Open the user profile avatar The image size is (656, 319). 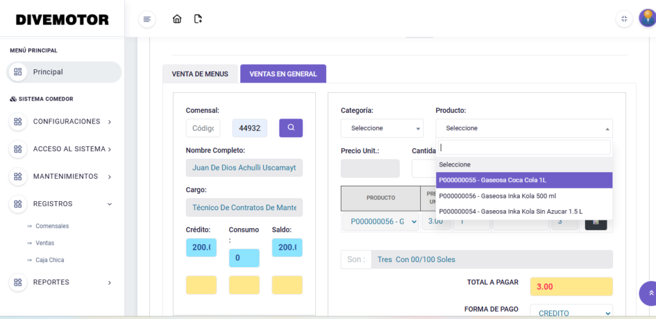[x=646, y=18]
